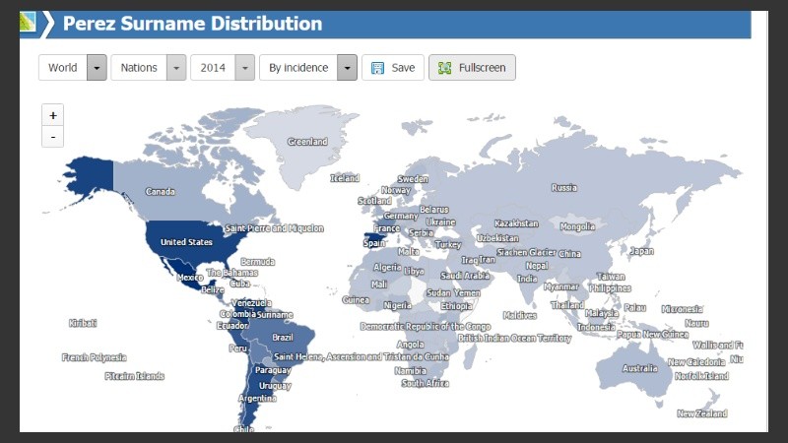788x443 pixels.
Task: Expand the By incidence dropdown
Action: (347, 68)
